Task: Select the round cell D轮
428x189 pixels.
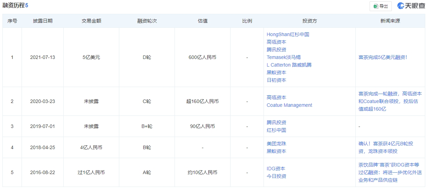Action: [147, 57]
